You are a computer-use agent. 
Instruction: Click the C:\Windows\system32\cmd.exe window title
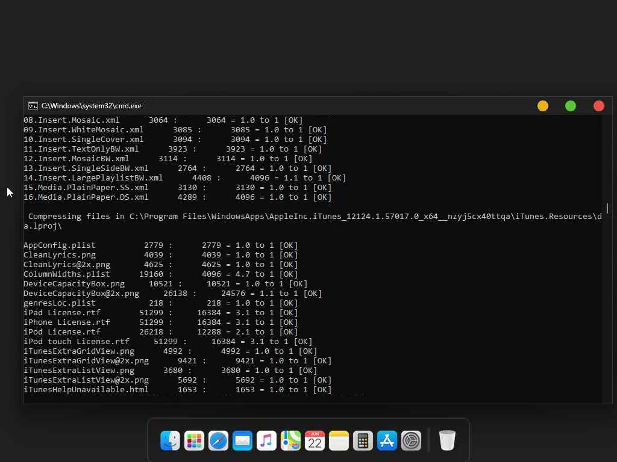coord(92,106)
